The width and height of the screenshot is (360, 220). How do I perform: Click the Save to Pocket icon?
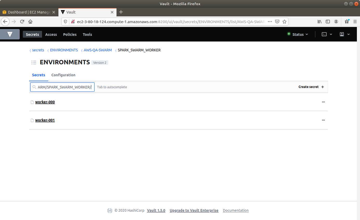[x=277, y=22]
